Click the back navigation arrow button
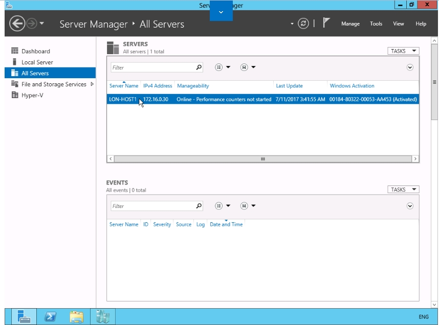 (x=17, y=24)
